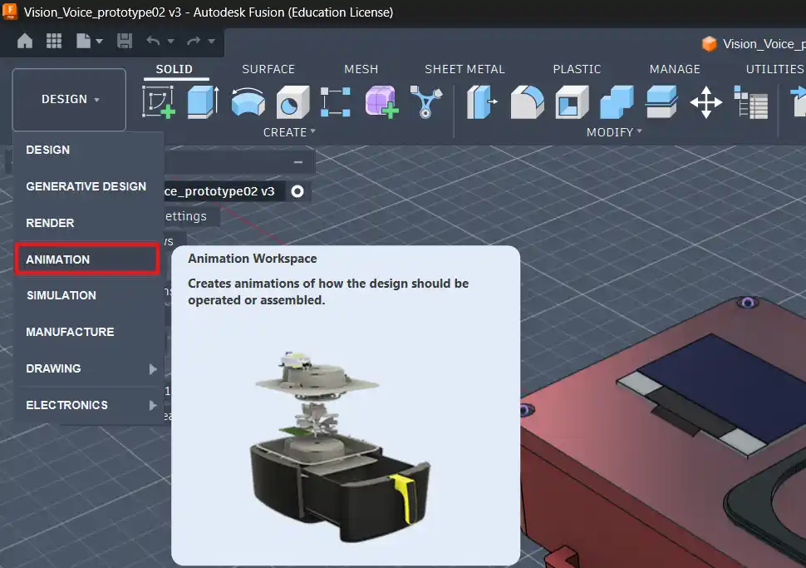Image resolution: width=806 pixels, height=568 pixels.
Task: Switch to the UTILITIES tab
Action: (774, 69)
